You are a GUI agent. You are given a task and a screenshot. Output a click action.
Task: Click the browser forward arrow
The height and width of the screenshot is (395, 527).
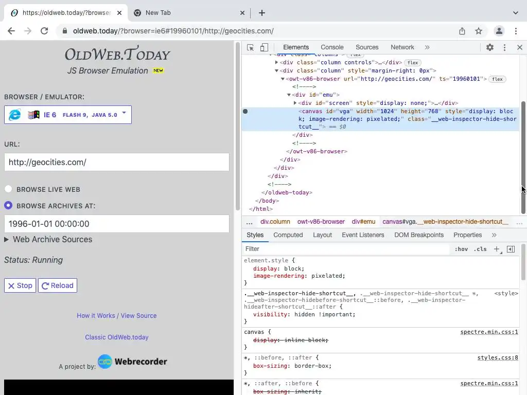point(28,31)
